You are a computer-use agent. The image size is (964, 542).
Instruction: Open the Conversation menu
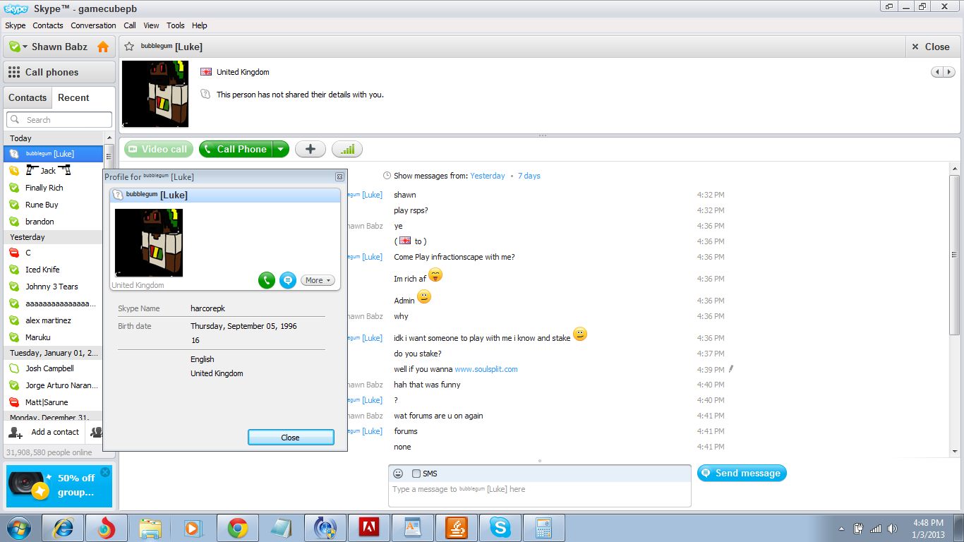click(93, 25)
